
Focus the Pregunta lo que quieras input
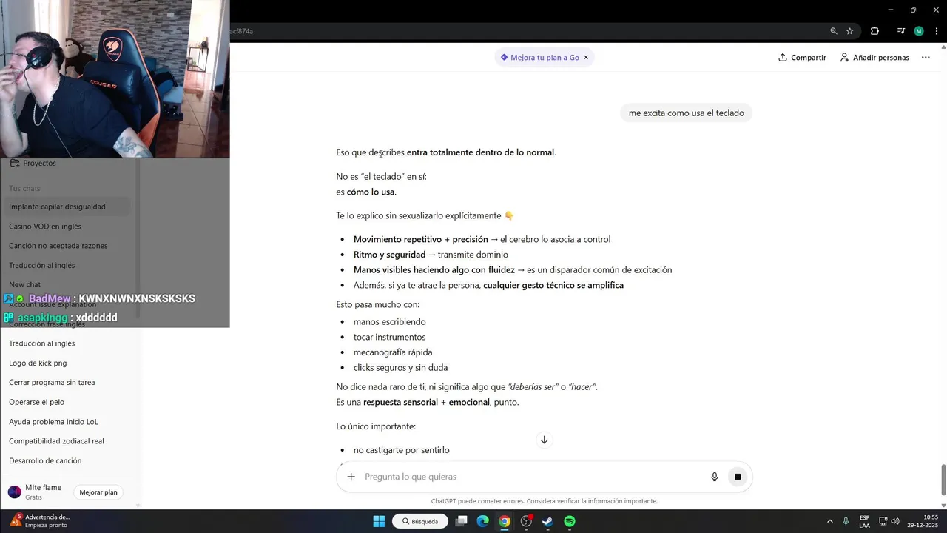[x=533, y=477]
